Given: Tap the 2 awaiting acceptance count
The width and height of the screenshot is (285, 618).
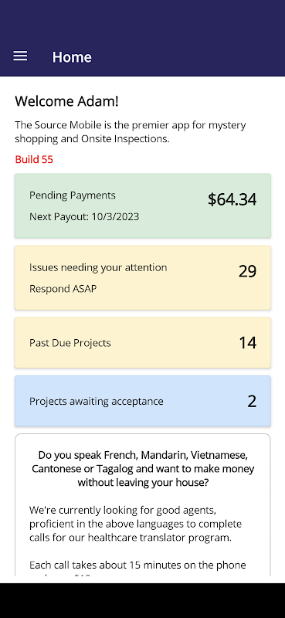Looking at the screenshot, I should click(252, 401).
